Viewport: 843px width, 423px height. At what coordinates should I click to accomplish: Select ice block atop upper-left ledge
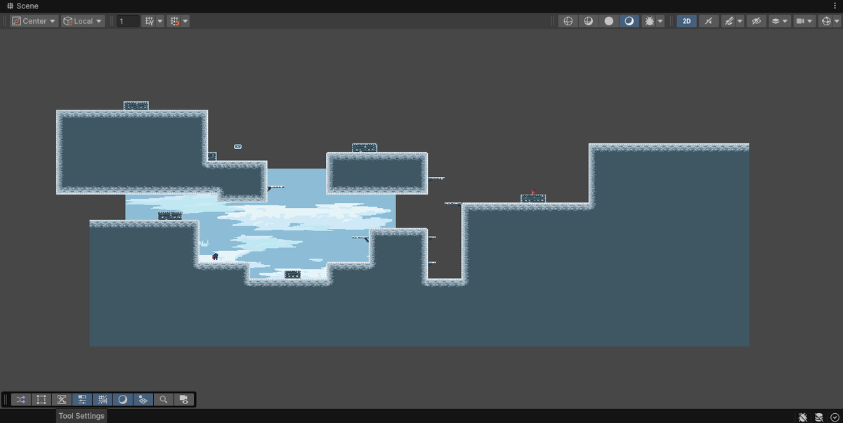tap(136, 106)
